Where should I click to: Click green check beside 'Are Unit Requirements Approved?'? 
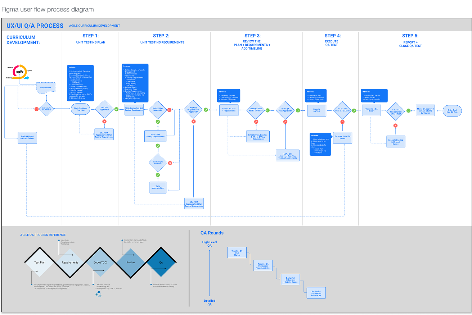coord(206,110)
